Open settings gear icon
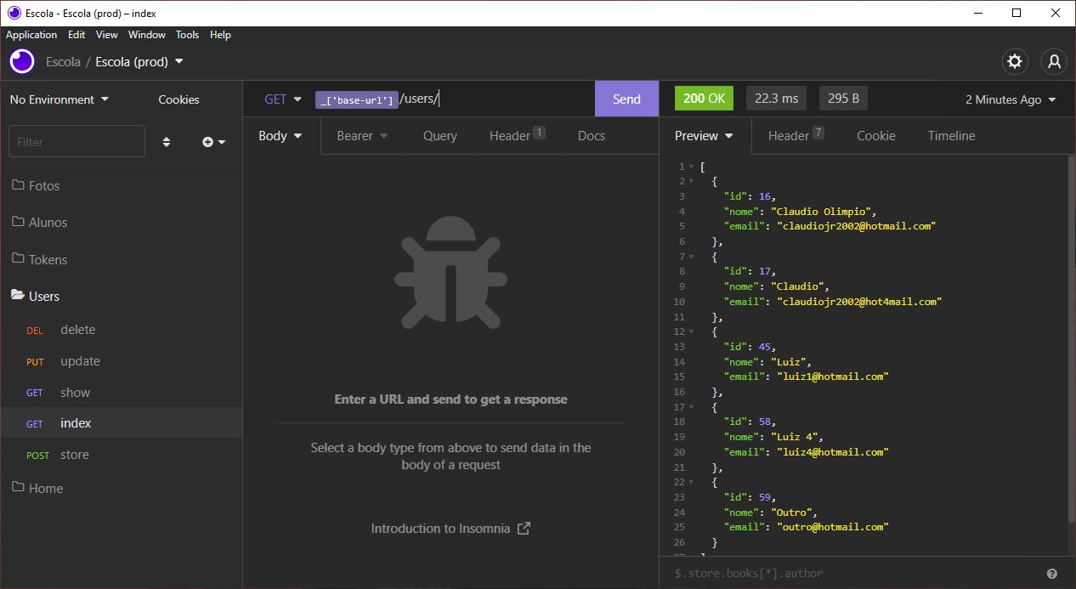 (x=1014, y=61)
